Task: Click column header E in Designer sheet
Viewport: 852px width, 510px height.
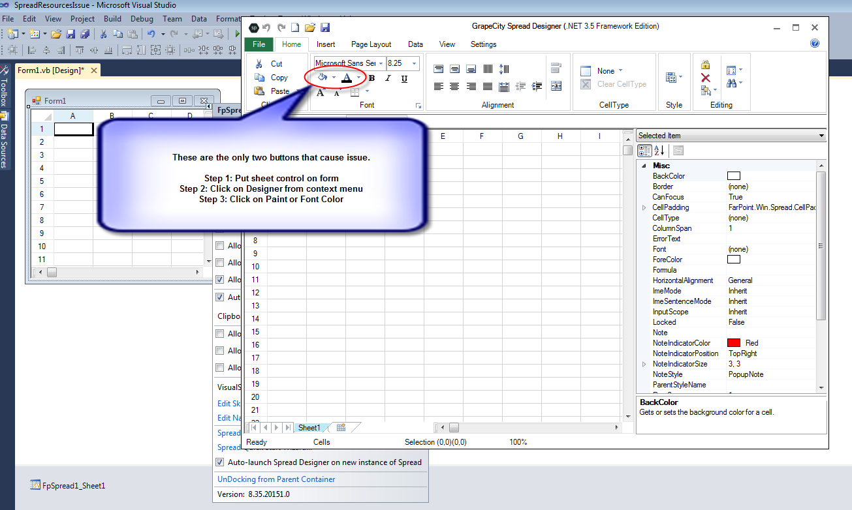Action: pyautogui.click(x=443, y=136)
